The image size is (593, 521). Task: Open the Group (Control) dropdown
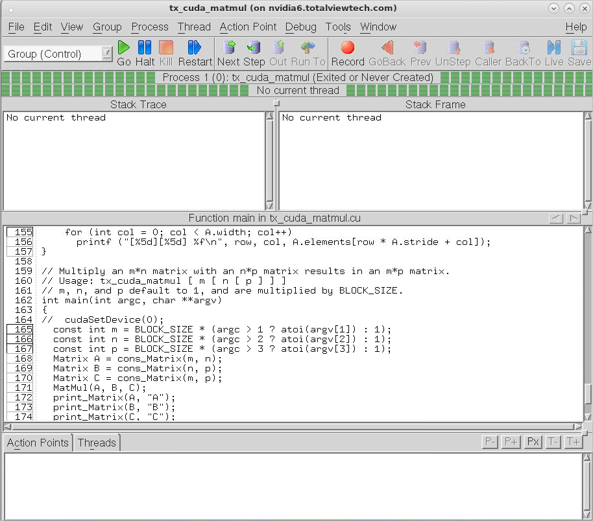tap(58, 54)
